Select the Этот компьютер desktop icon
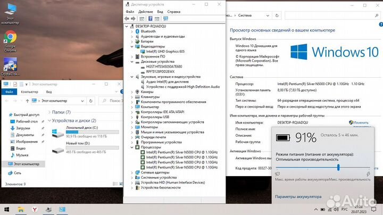Viewport: 383px width, 215px height. point(10,13)
